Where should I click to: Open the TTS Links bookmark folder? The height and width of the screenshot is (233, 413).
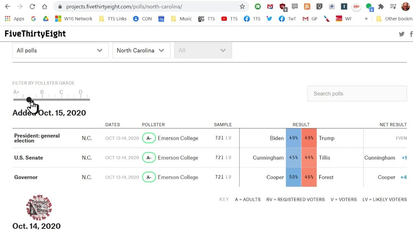[113, 19]
